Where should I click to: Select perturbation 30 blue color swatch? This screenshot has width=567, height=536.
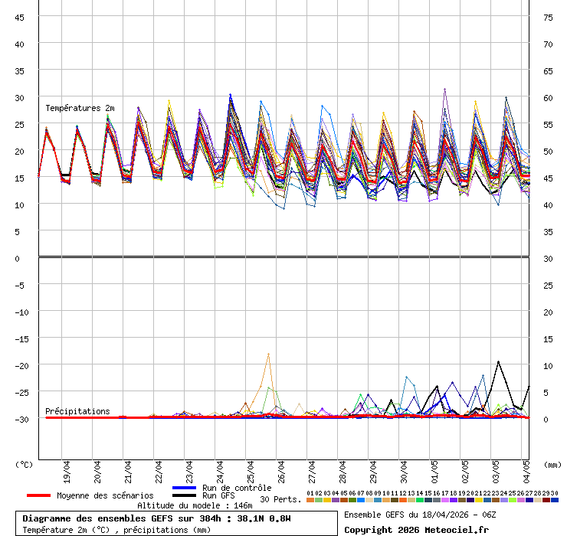[555, 500]
